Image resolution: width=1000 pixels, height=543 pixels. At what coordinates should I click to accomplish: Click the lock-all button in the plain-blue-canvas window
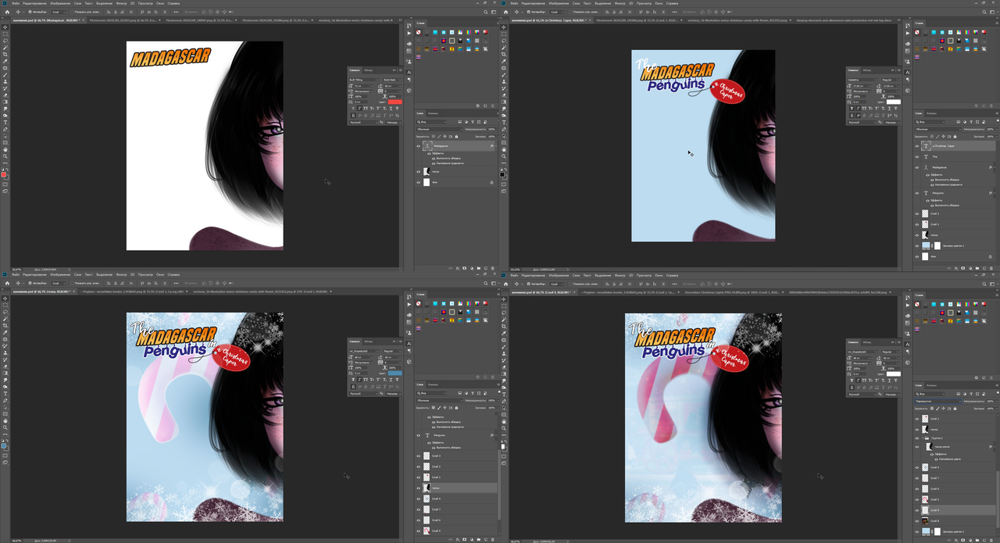click(955, 136)
